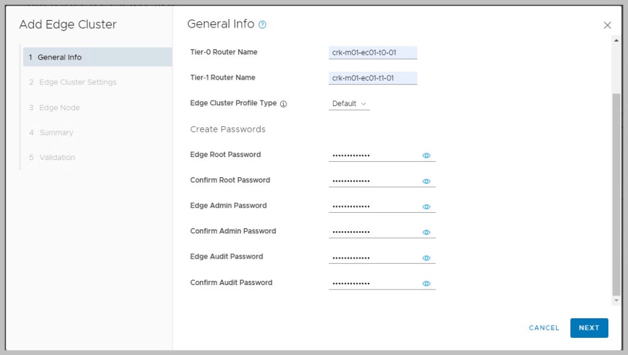The image size is (628, 355).
Task: Show the Confirm Admin Password value
Action: [427, 232]
